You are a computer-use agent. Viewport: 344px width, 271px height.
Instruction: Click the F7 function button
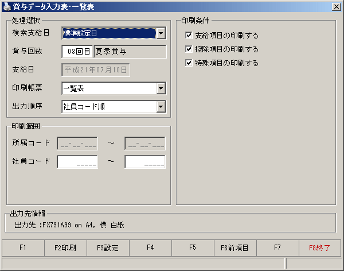pyautogui.click(x=277, y=248)
